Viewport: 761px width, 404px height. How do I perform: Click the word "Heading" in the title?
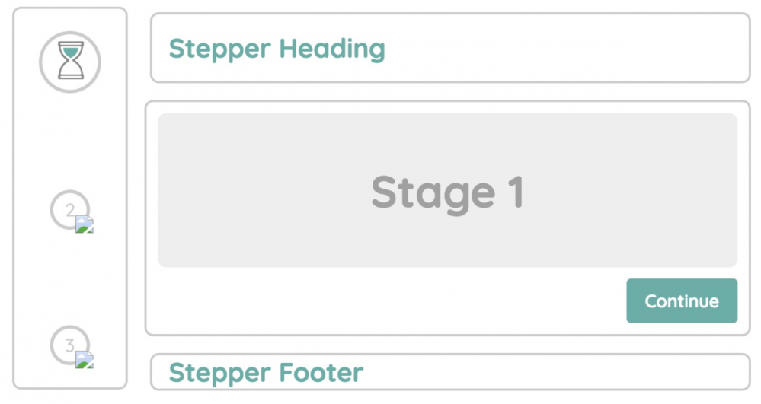tap(332, 49)
